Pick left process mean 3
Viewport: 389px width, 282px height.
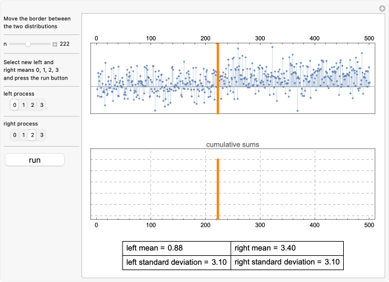point(42,105)
